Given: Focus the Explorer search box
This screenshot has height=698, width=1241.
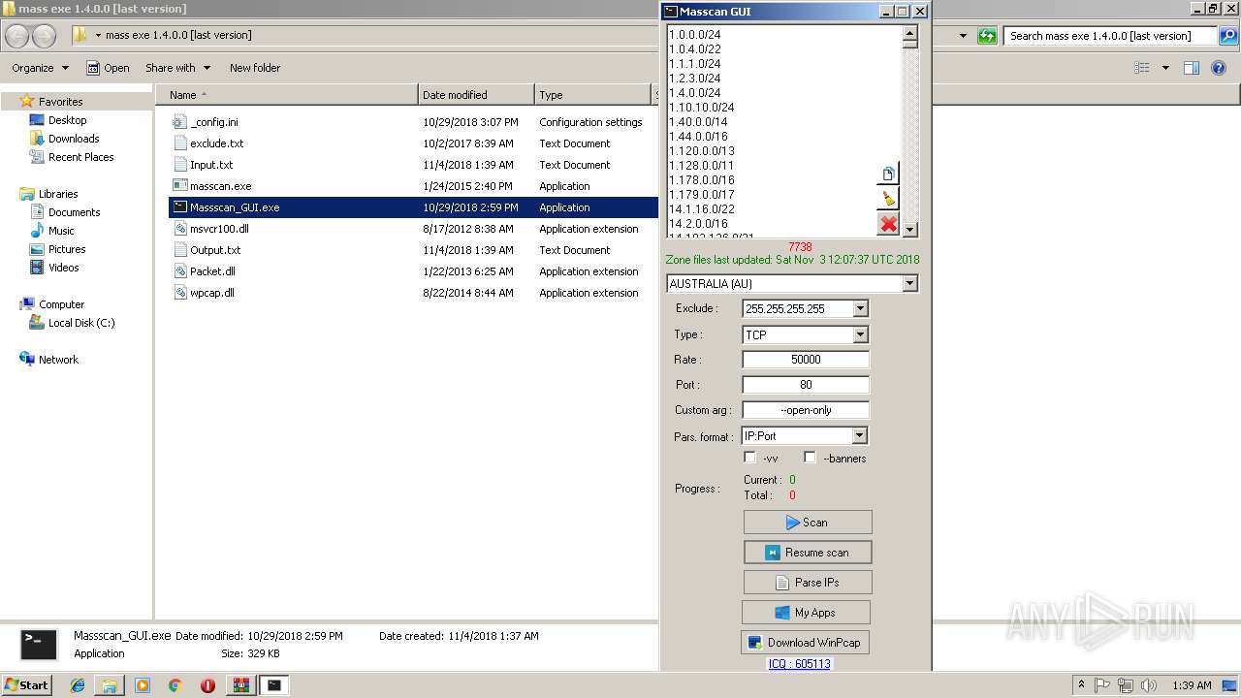Looking at the screenshot, I should (x=1110, y=36).
